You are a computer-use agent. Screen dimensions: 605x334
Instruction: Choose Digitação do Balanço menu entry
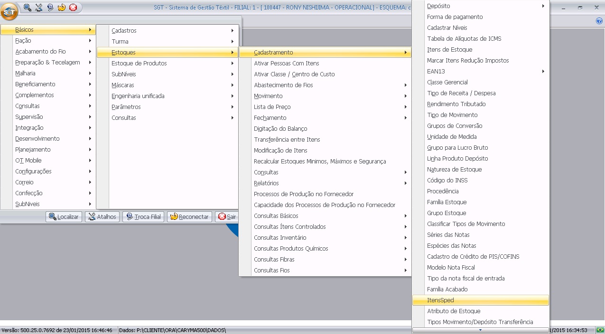click(280, 129)
